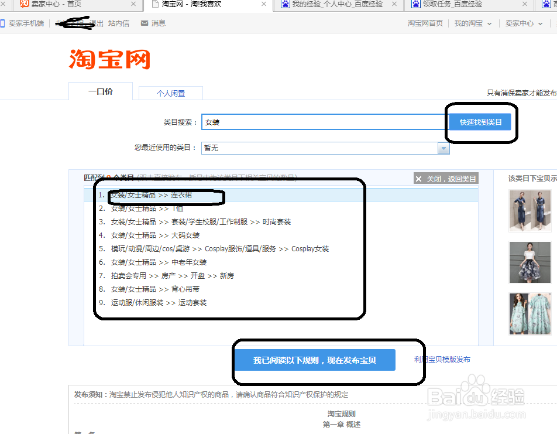The height and width of the screenshot is (434, 557).
Task: Close the 淘宝网 - 淘!我喜欢 browser tab
Action: (264, 4)
